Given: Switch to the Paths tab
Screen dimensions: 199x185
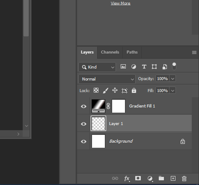Looking at the screenshot, I should tap(132, 52).
